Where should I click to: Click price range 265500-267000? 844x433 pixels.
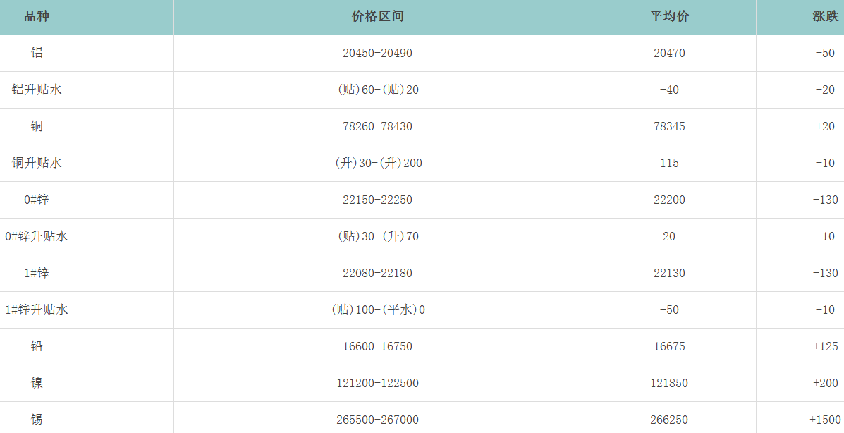(x=377, y=420)
